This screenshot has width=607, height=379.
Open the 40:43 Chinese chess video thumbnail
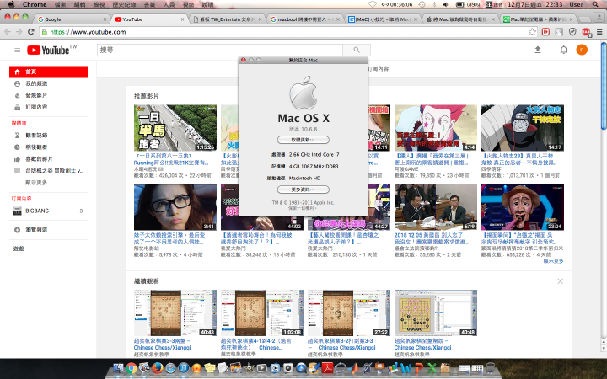tap(175, 312)
